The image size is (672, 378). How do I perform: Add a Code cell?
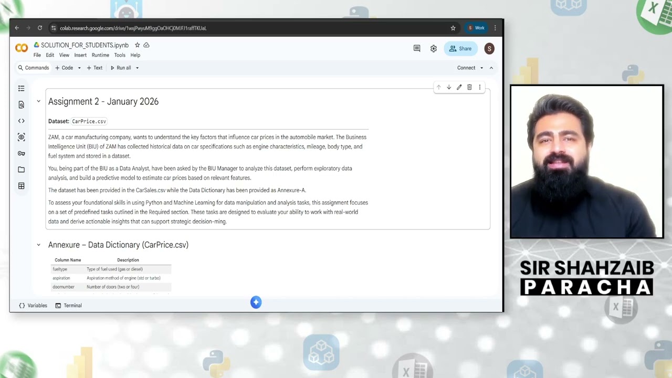point(64,68)
